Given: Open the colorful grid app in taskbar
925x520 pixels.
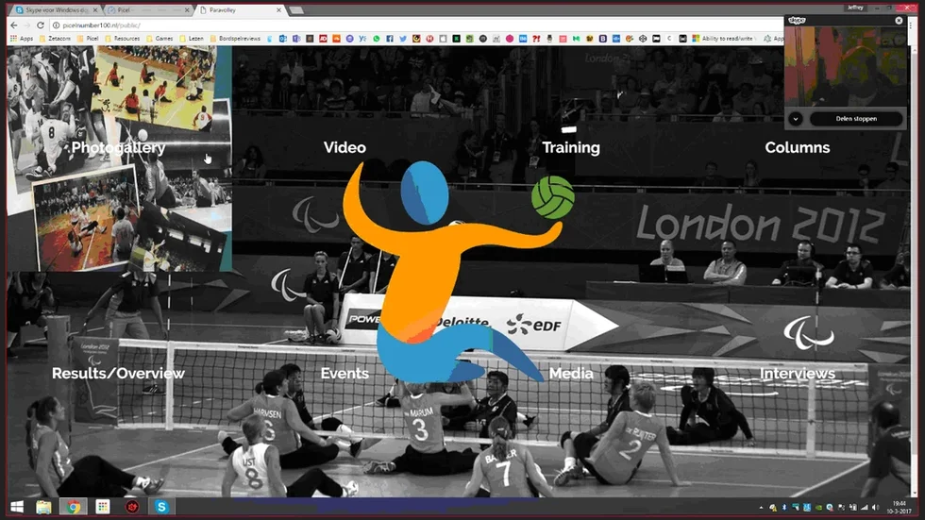Looking at the screenshot, I should [x=103, y=507].
